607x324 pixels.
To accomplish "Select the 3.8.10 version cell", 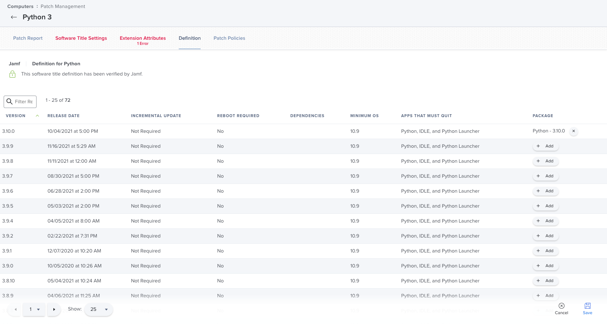I will [8, 281].
